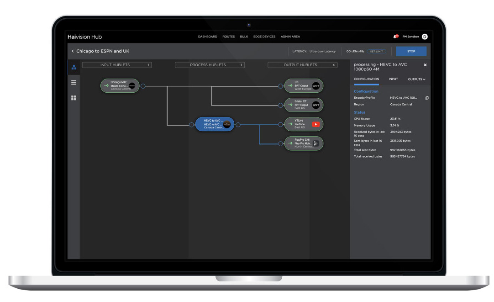
Task: Copy the EncoderProfile value
Action: click(x=427, y=98)
